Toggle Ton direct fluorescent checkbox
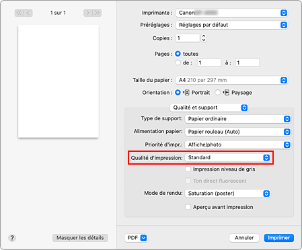Viewport: 302px width, 250px height. 188,181
